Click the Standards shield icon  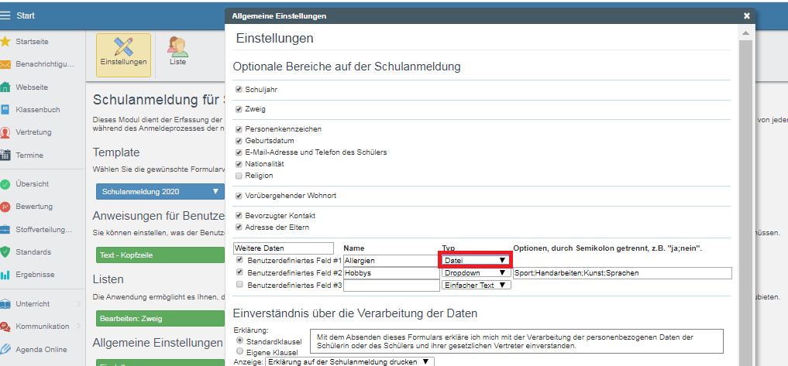click(5, 252)
